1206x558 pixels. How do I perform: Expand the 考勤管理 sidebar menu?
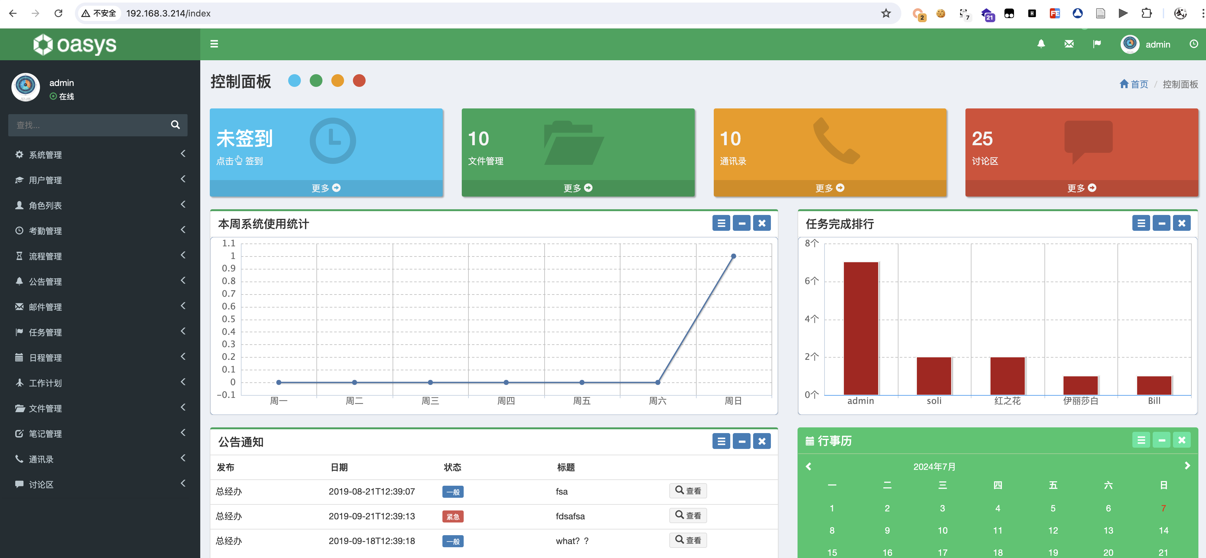click(x=45, y=231)
